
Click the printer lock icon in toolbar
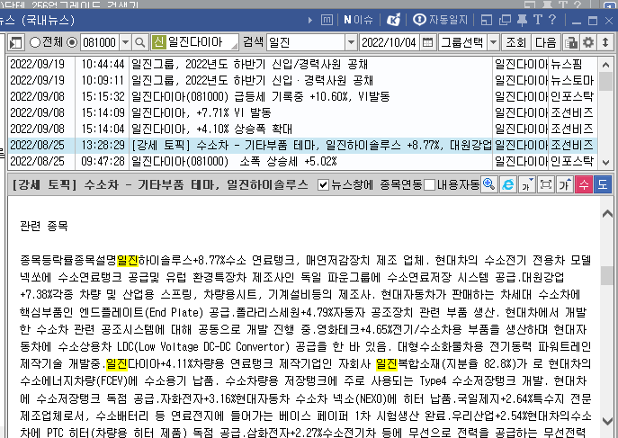570,42
